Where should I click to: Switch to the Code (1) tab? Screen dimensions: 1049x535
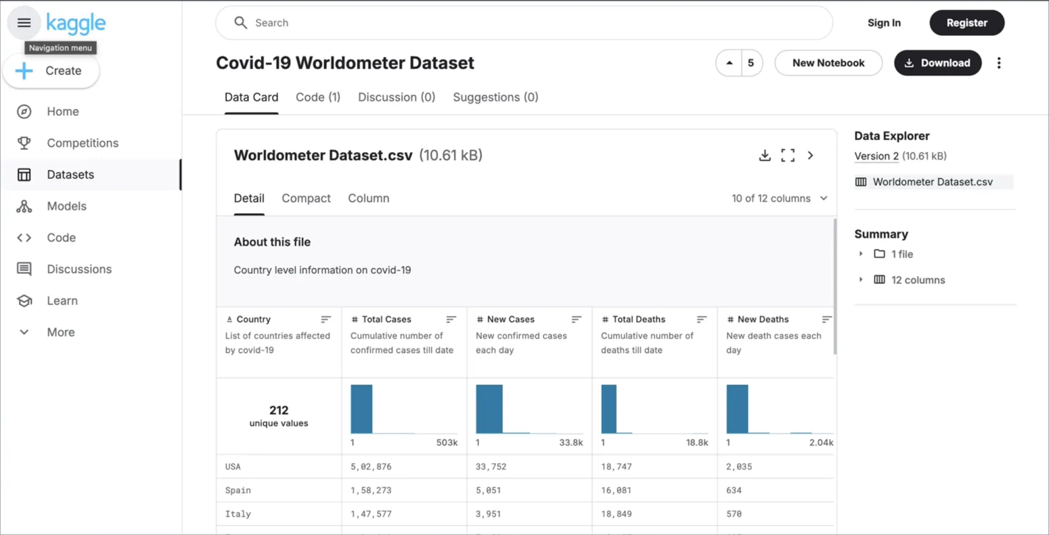click(318, 97)
